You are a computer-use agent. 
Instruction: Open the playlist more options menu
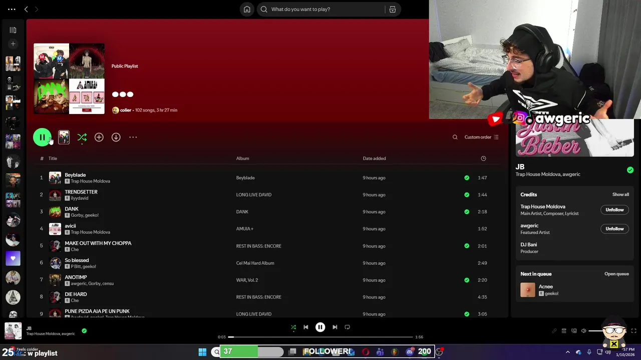click(x=133, y=137)
